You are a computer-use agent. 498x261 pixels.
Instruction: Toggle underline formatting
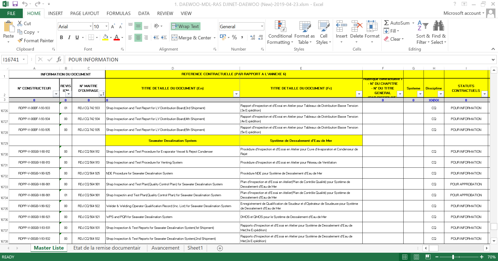click(x=77, y=37)
